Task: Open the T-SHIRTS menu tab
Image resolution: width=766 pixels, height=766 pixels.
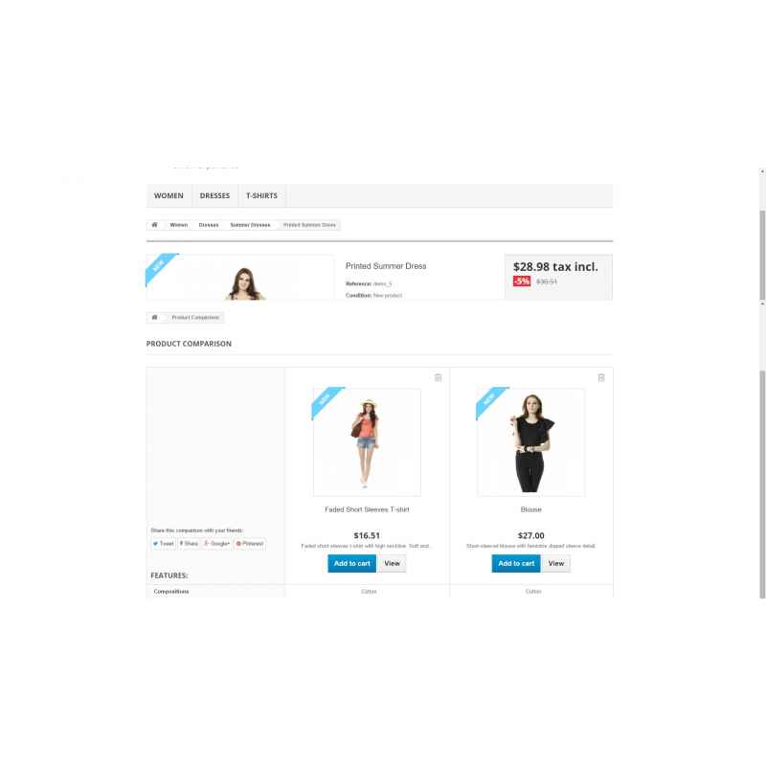Action: [261, 196]
